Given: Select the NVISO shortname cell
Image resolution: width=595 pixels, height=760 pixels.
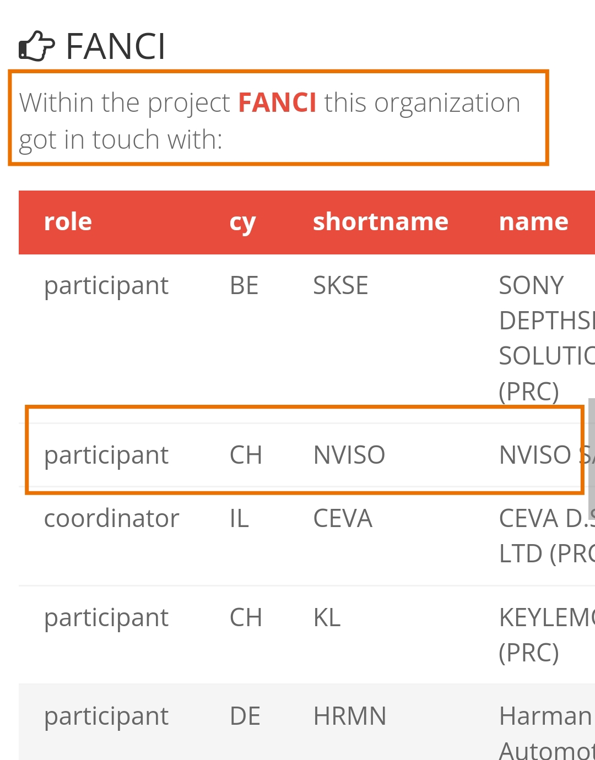Looking at the screenshot, I should coord(349,455).
